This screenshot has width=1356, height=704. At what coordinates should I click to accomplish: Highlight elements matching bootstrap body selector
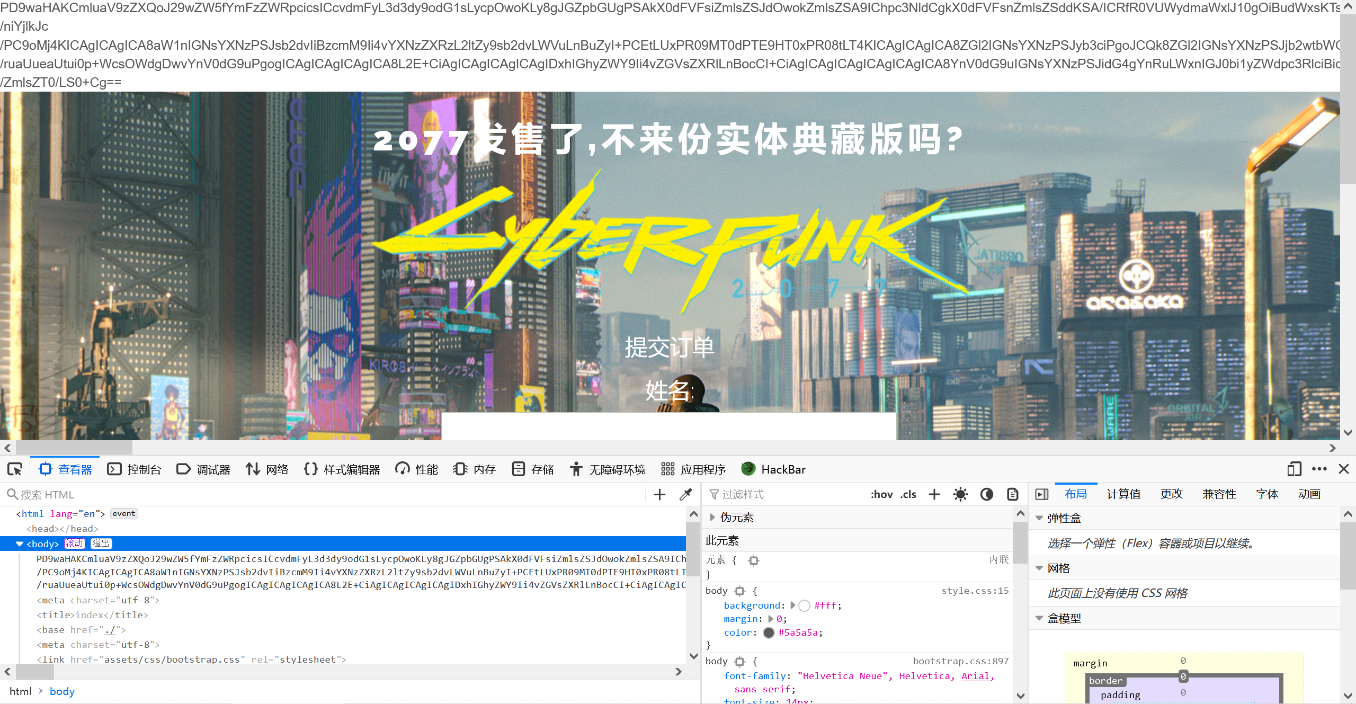740,661
